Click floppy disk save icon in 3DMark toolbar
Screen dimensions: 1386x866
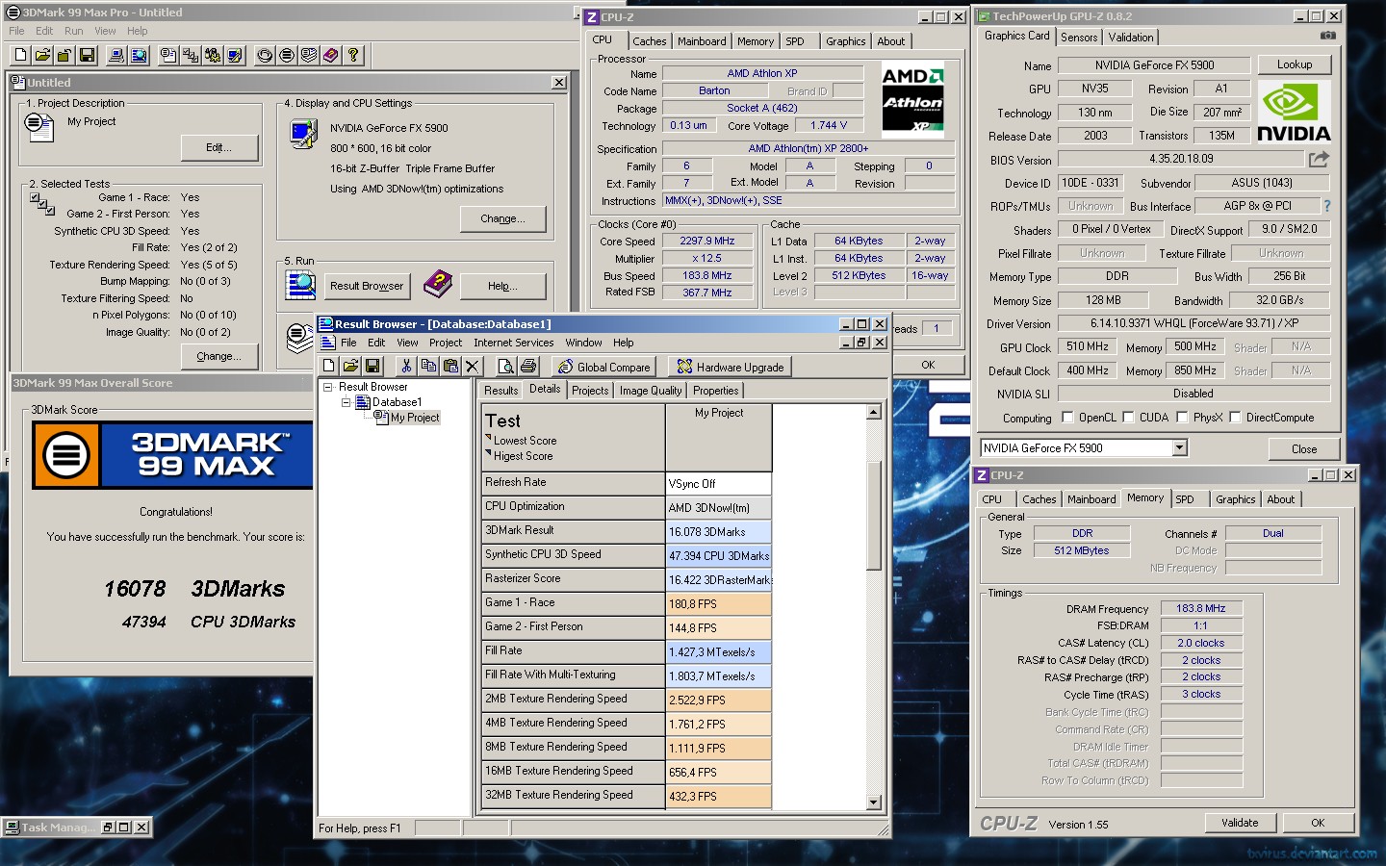coord(87,56)
